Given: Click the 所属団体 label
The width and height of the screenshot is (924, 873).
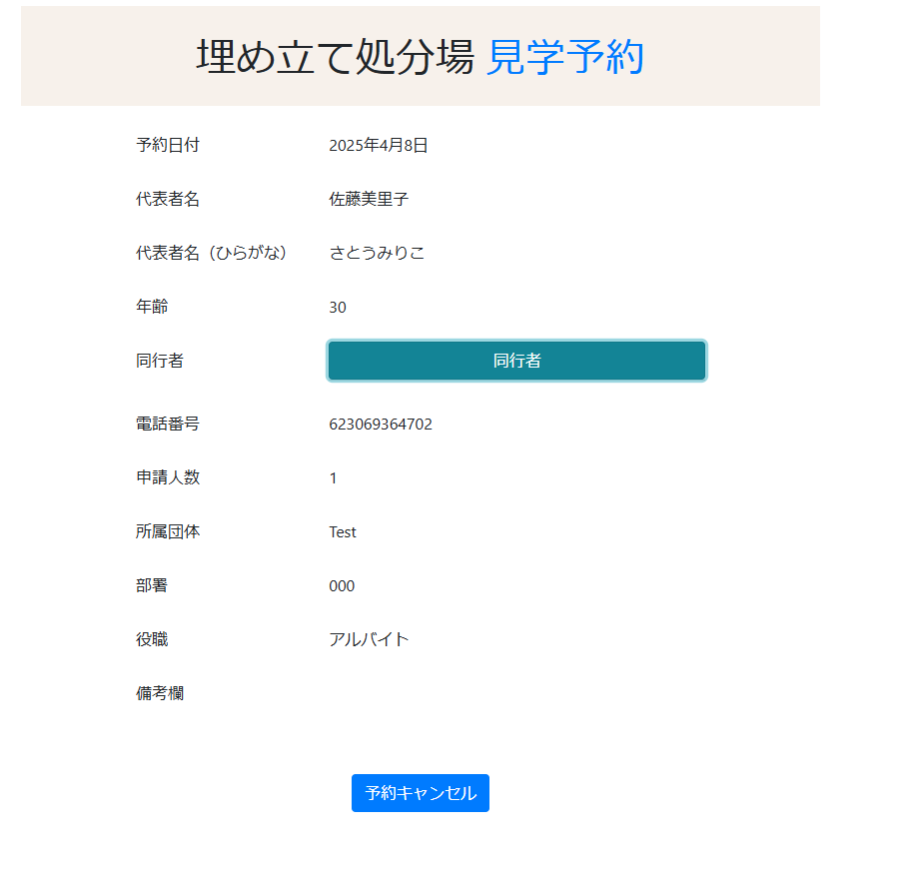Looking at the screenshot, I should click(x=168, y=532).
